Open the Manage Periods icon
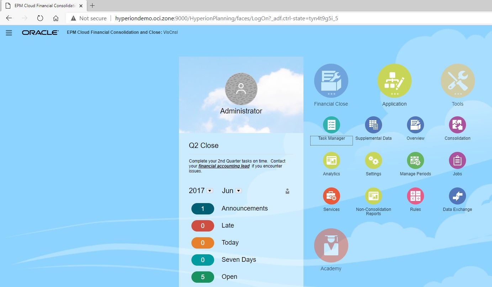This screenshot has height=287, width=492. pyautogui.click(x=416, y=160)
